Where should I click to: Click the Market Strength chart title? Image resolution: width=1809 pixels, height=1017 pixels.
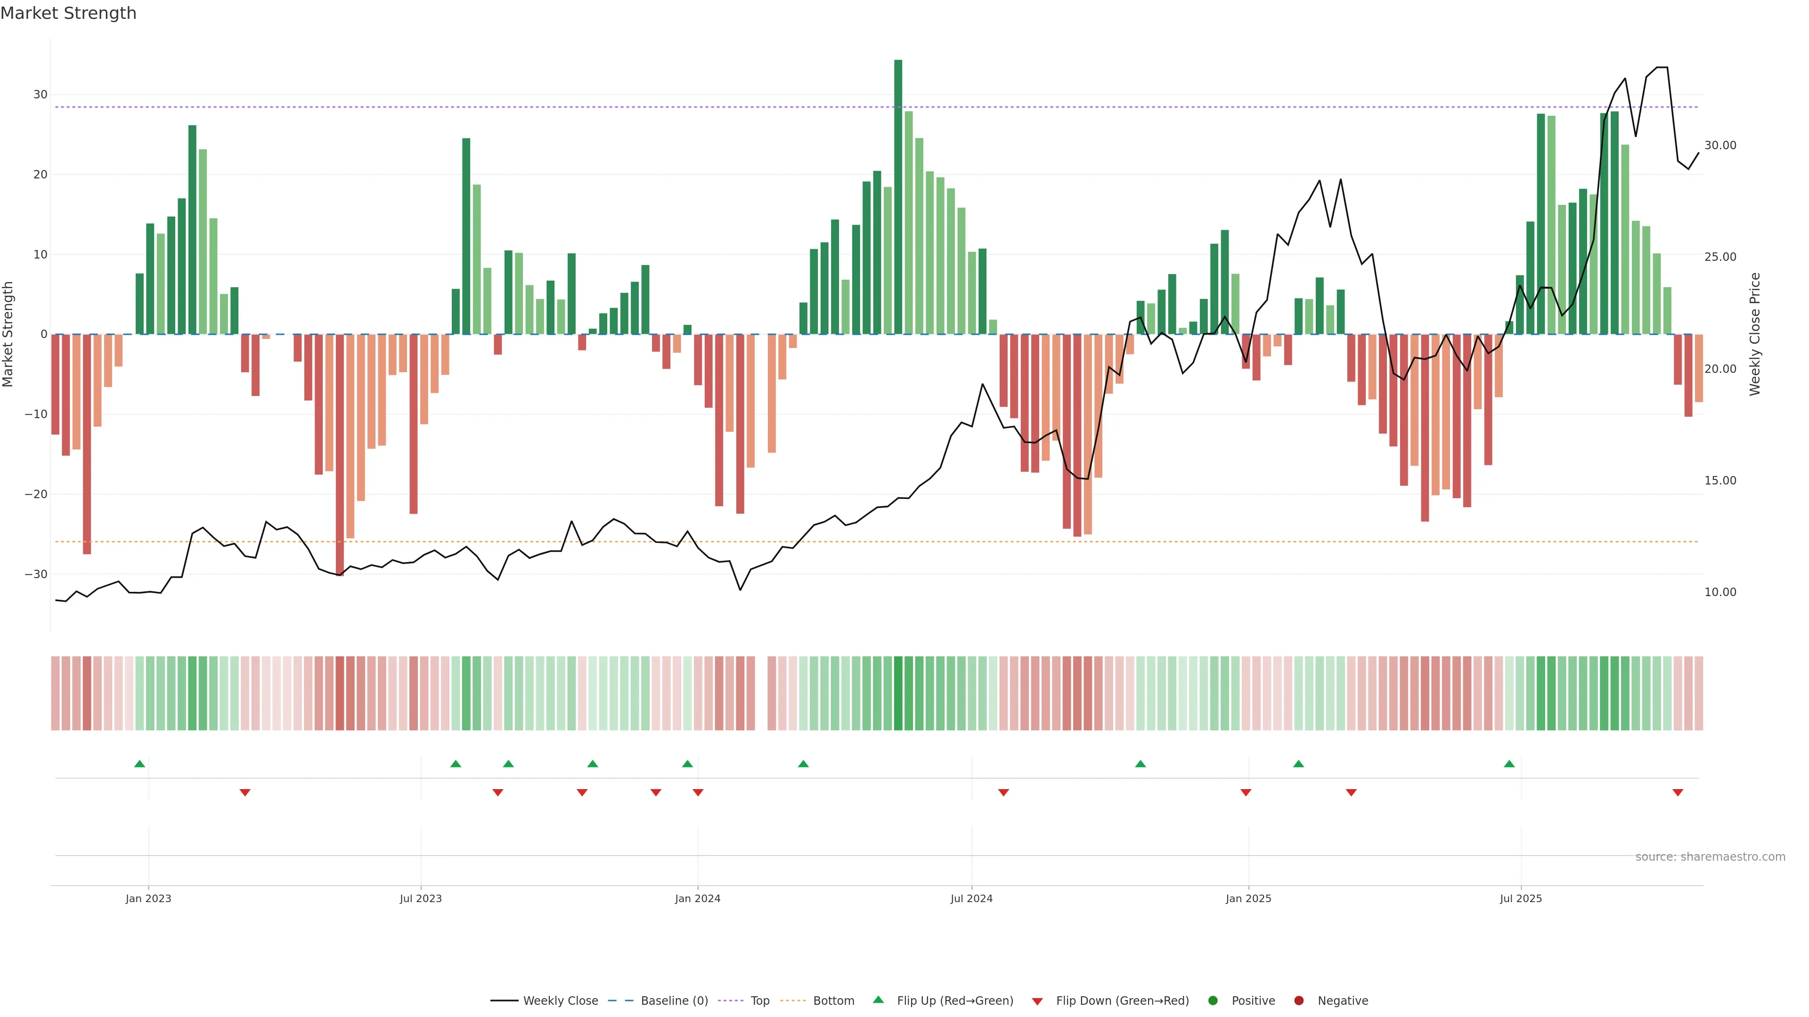tap(68, 13)
